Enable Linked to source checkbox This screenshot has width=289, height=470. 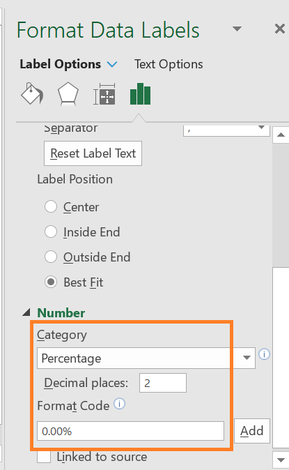[44, 457]
